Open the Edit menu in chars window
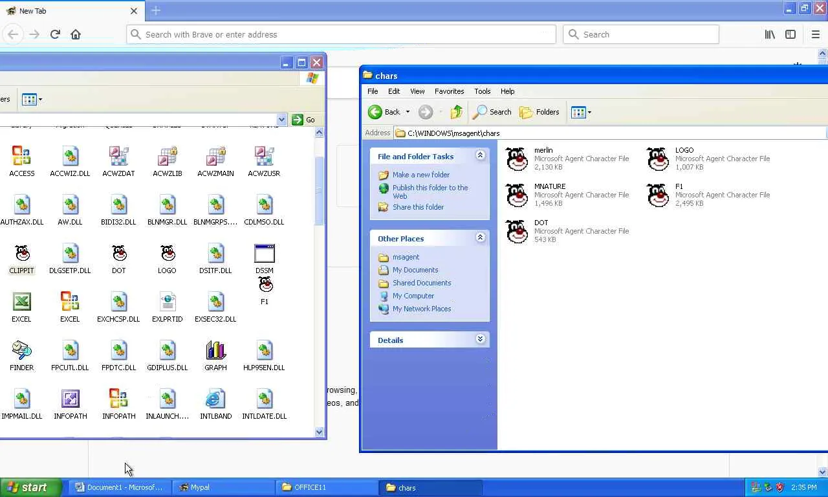 tap(394, 91)
